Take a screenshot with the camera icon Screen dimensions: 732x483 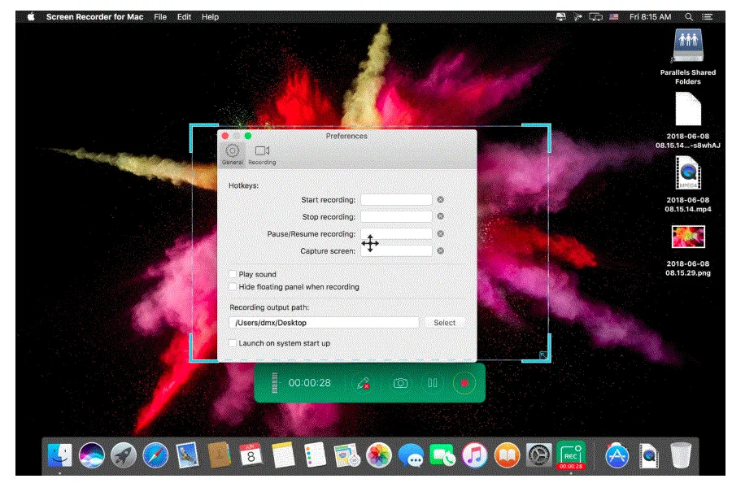(400, 383)
